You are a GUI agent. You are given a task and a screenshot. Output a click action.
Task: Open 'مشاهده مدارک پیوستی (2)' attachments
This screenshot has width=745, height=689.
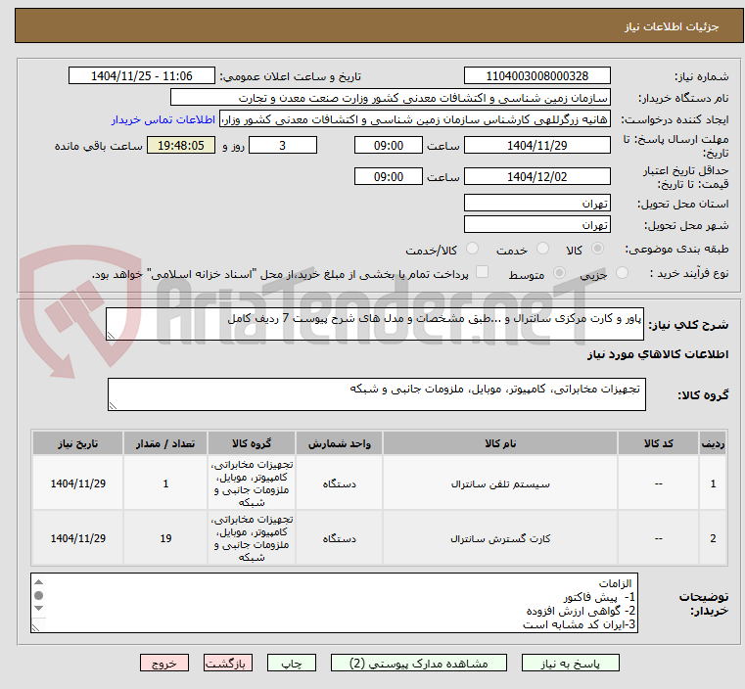(419, 663)
